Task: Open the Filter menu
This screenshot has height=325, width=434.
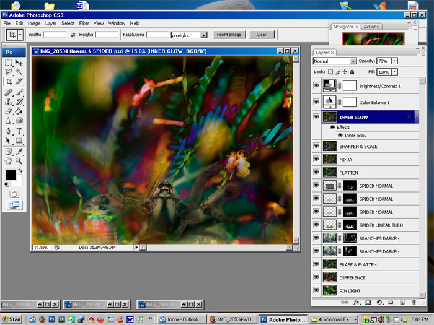Action: click(x=84, y=24)
